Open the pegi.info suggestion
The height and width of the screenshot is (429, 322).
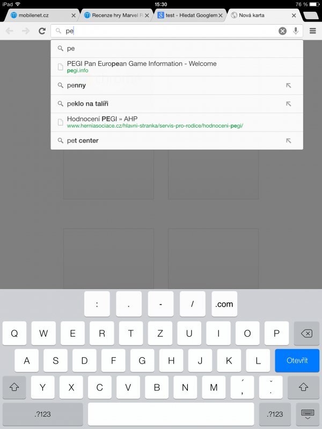click(177, 67)
